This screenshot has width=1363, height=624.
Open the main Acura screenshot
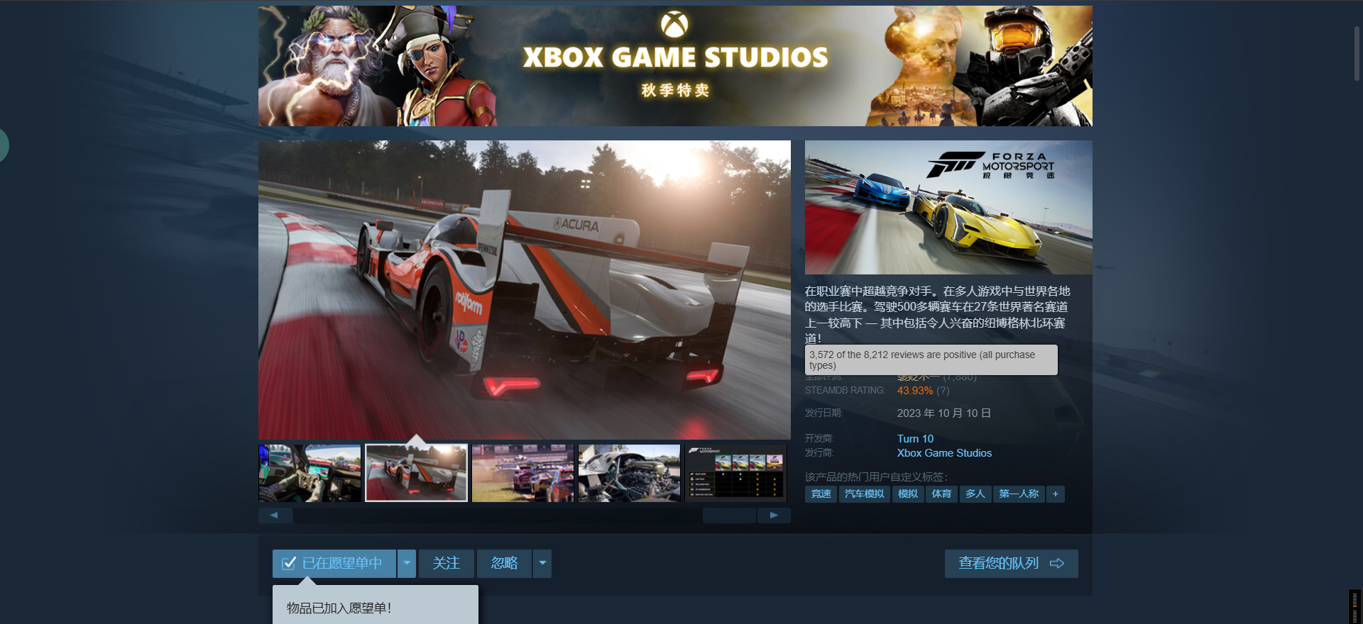525,289
